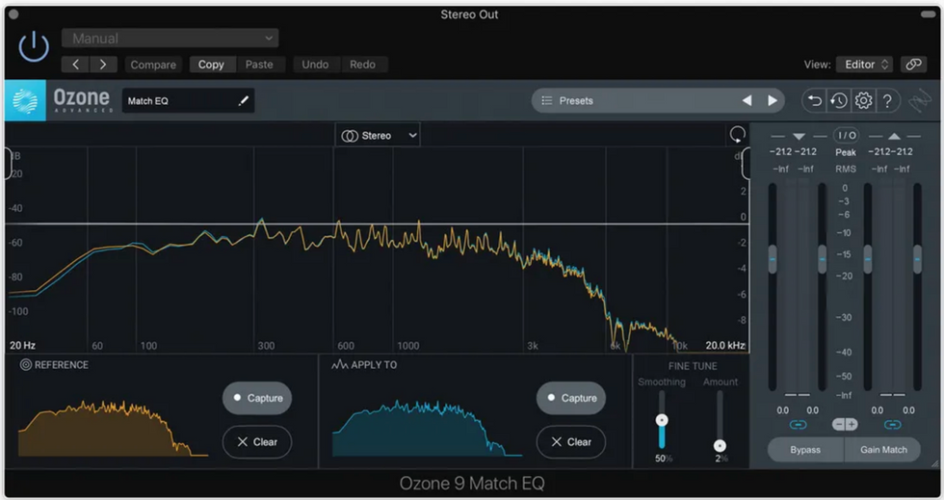Open the Manual preset dropdown

tap(170, 39)
